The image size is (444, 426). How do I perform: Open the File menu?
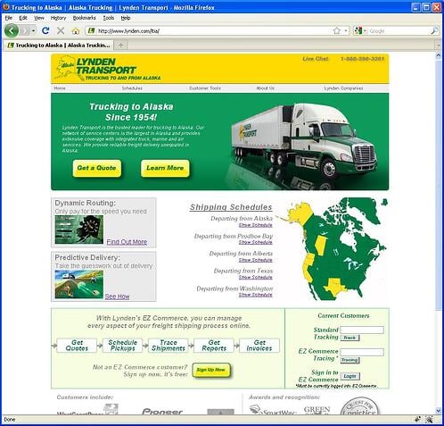pos(9,18)
